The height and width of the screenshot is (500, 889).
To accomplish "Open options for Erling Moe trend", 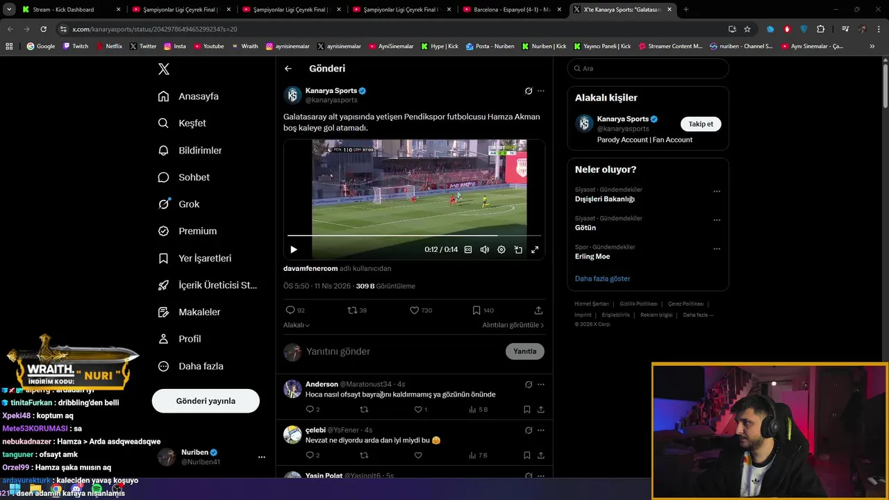I will click(717, 249).
